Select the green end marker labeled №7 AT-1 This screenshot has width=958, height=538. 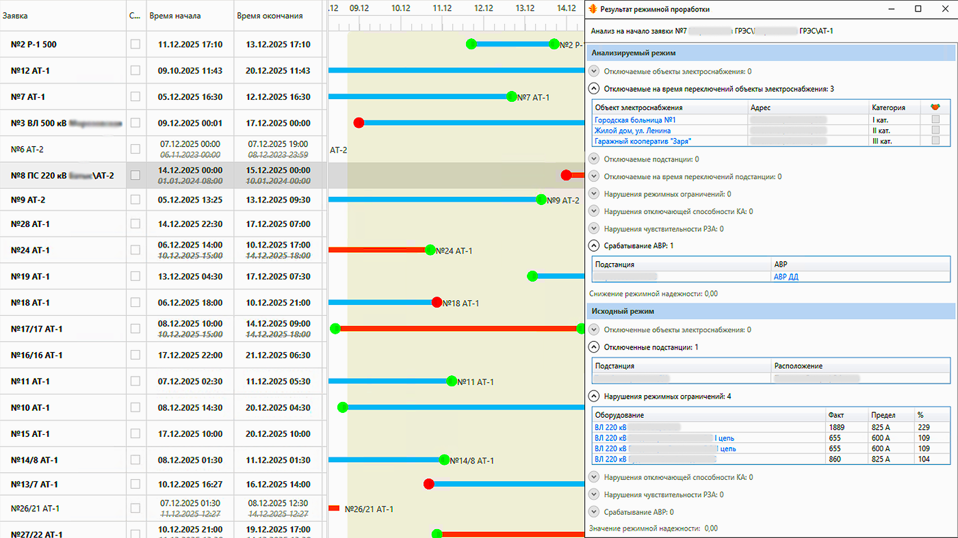[x=511, y=97]
